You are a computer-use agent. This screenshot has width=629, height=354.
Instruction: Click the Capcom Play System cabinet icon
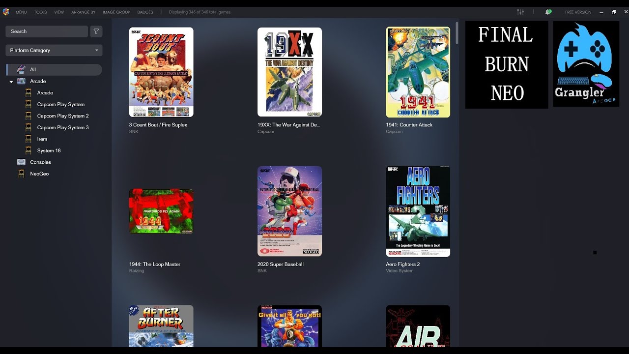tap(29, 104)
